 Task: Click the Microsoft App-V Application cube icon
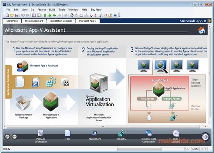[x=51, y=102]
